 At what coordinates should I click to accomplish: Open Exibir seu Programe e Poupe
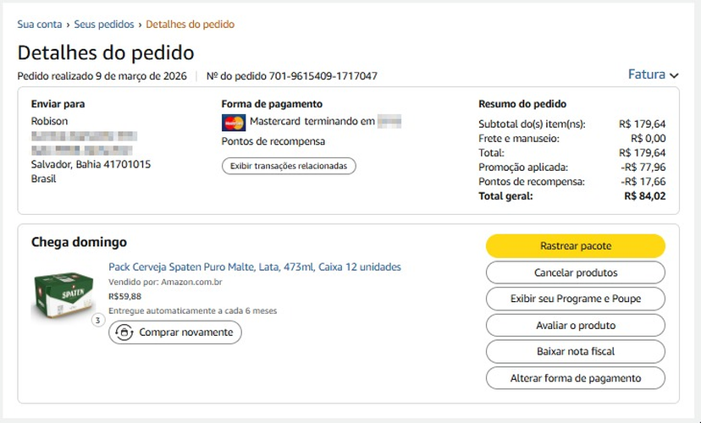(x=576, y=299)
